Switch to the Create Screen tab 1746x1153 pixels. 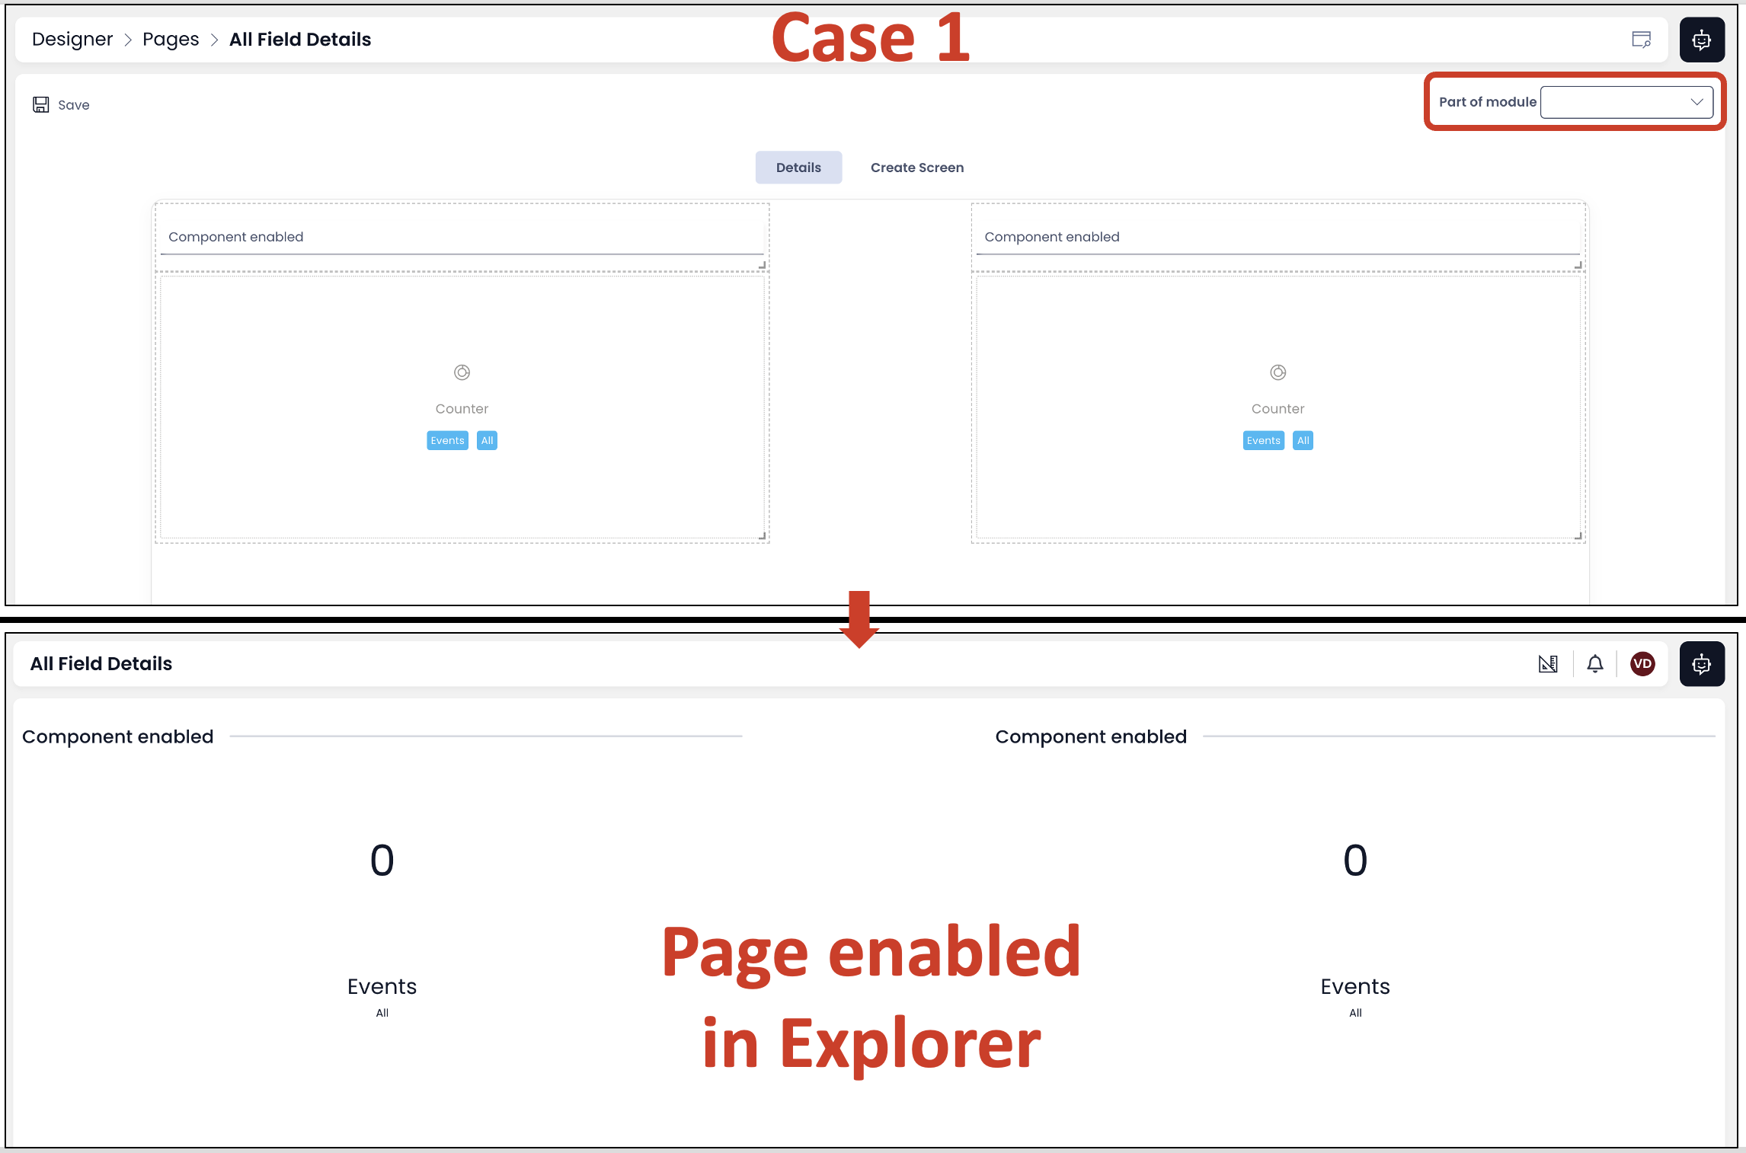tap(916, 168)
